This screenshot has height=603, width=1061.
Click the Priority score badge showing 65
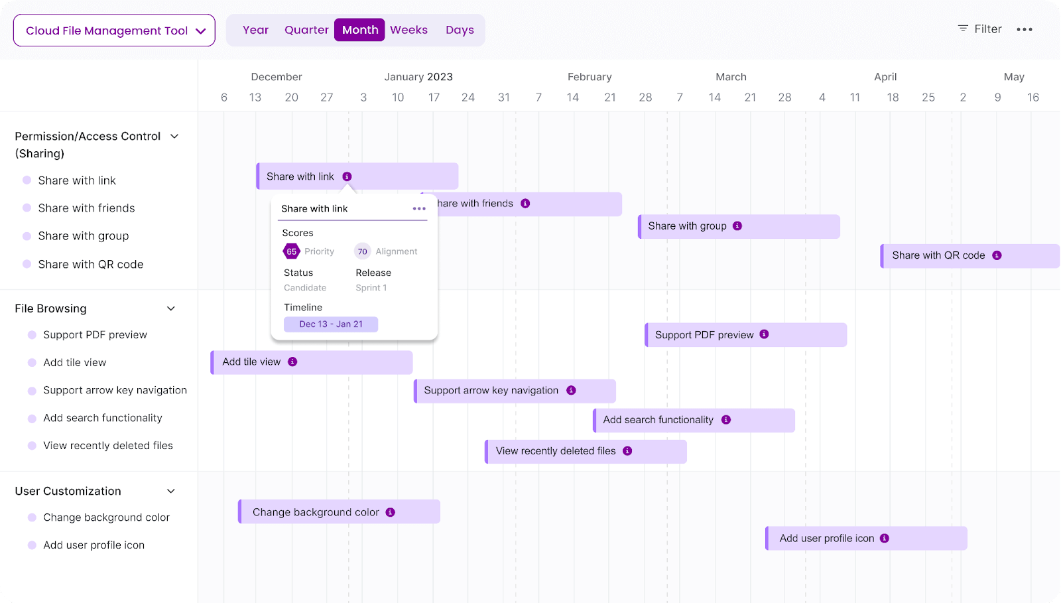tap(291, 251)
